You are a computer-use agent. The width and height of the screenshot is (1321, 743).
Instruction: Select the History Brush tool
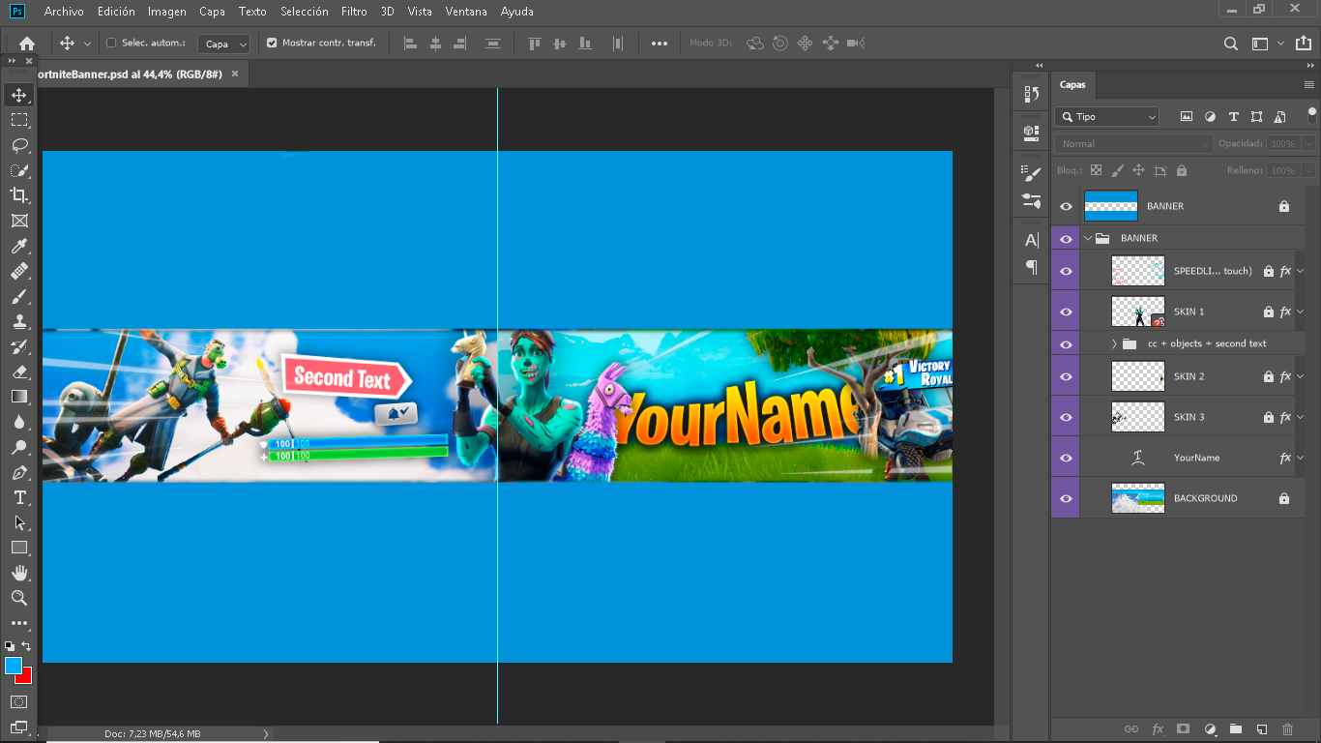click(19, 347)
